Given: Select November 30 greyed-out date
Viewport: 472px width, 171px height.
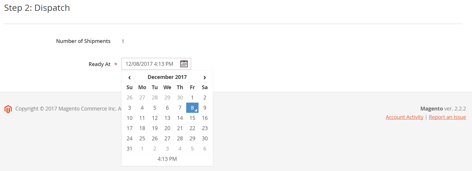Looking at the screenshot, I should [x=180, y=98].
